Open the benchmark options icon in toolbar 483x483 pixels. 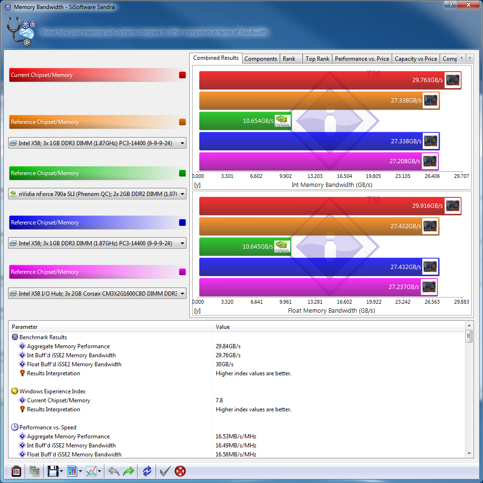click(x=16, y=471)
